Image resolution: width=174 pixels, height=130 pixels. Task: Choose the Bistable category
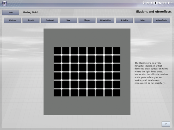click(124, 20)
